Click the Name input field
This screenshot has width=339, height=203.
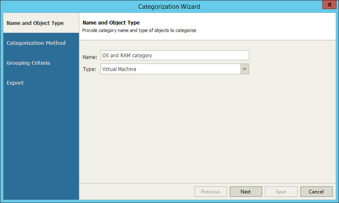coord(174,55)
